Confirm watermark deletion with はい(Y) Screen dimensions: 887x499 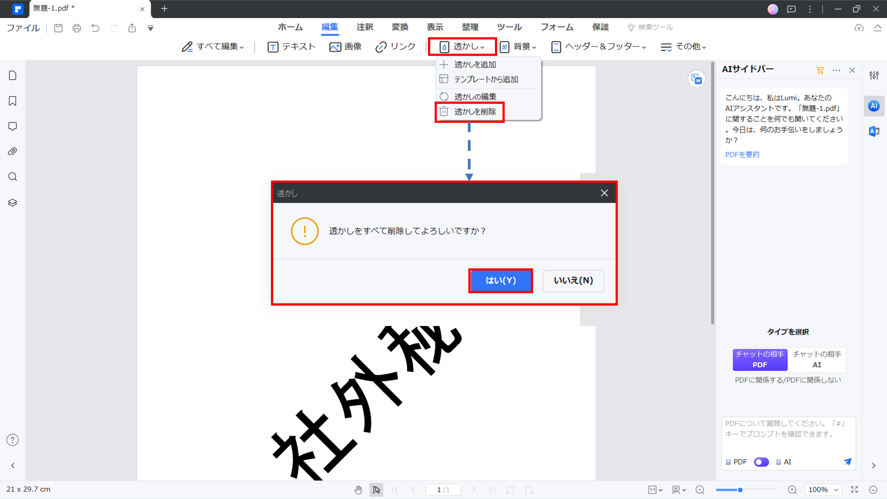tap(501, 280)
